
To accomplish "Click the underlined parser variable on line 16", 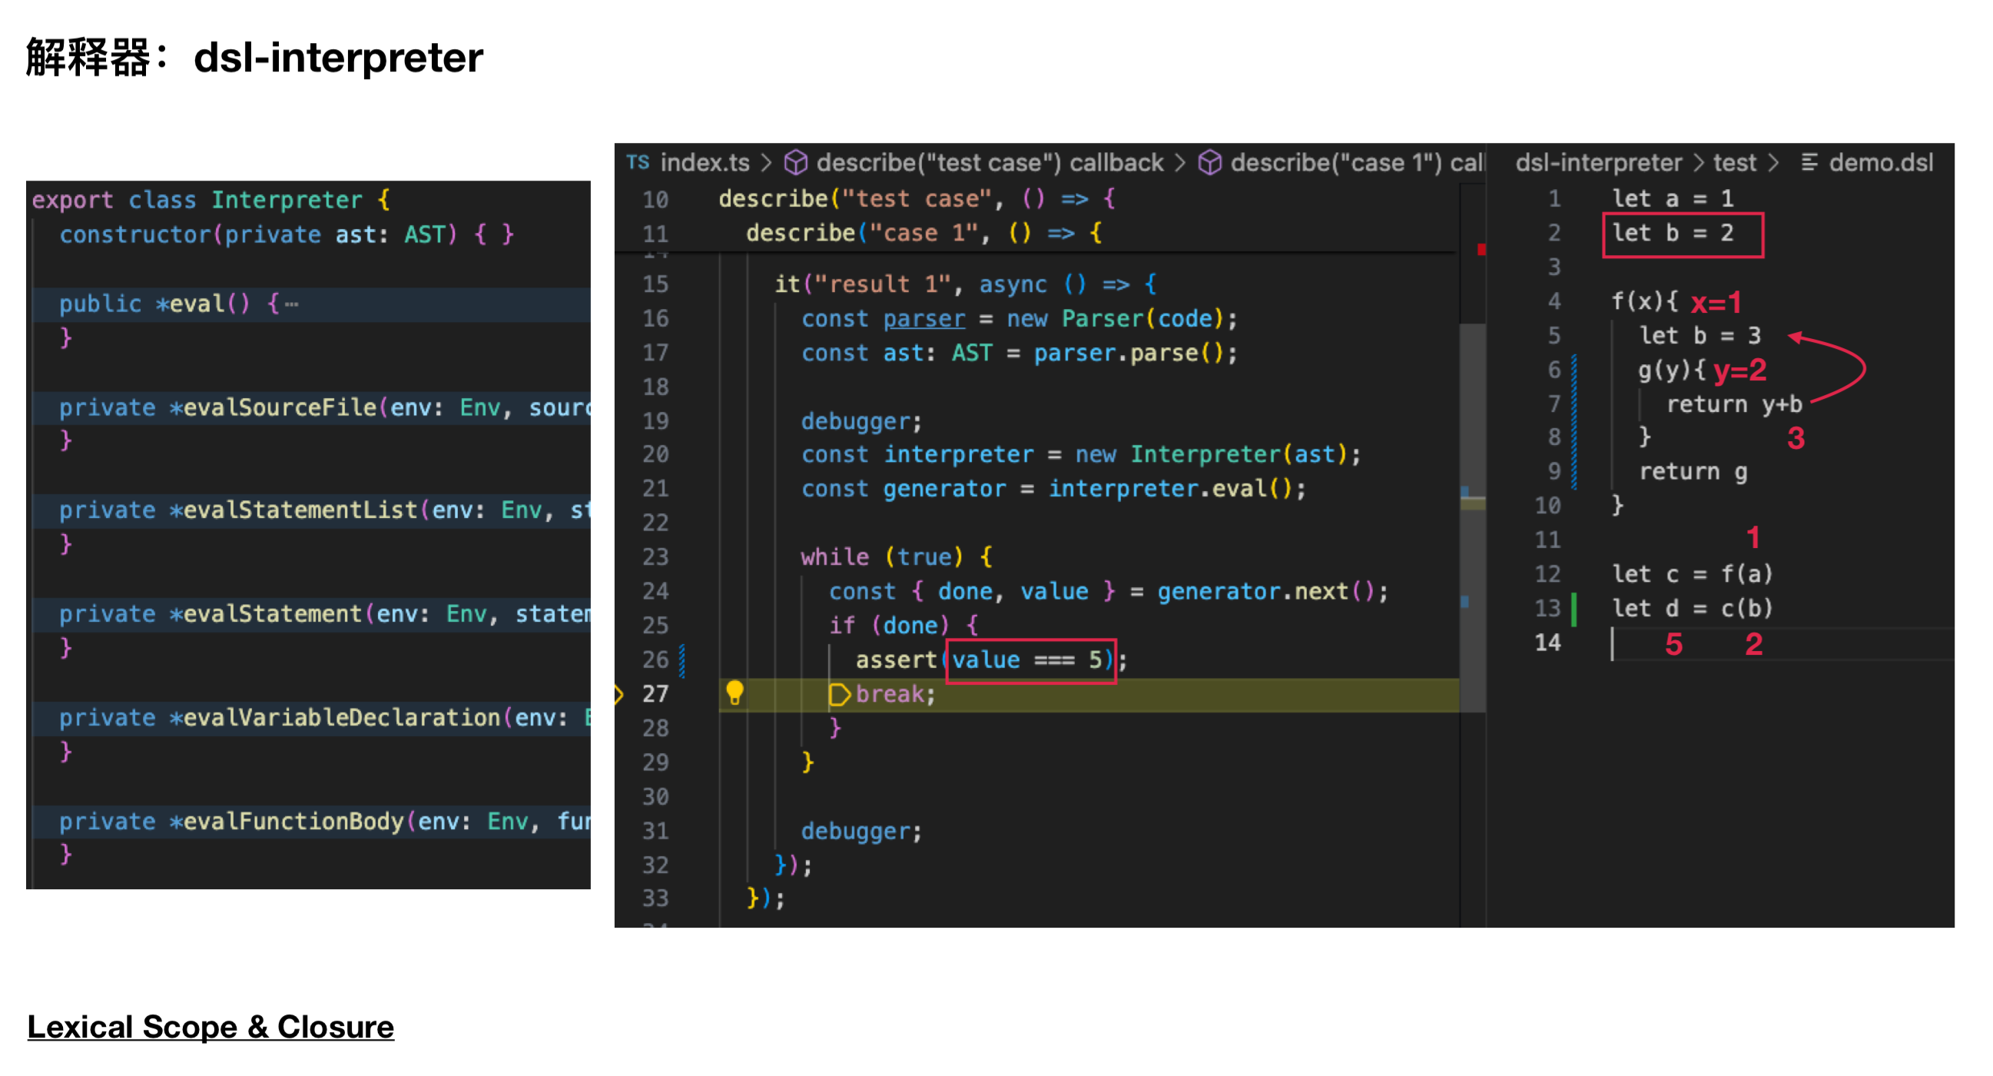I will coord(924,318).
